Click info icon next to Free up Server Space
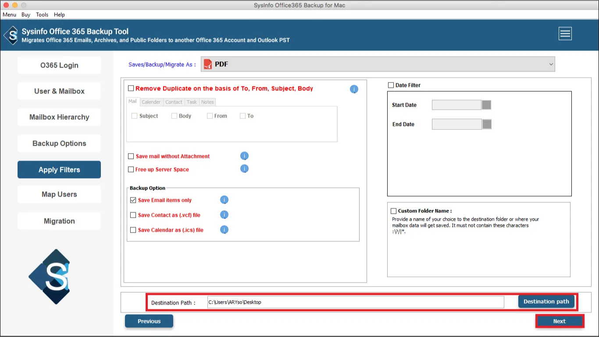Viewport: 599px width, 337px height. (244, 169)
